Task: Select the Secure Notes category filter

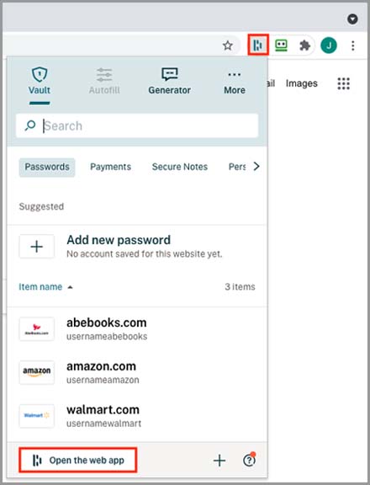Action: 180,167
